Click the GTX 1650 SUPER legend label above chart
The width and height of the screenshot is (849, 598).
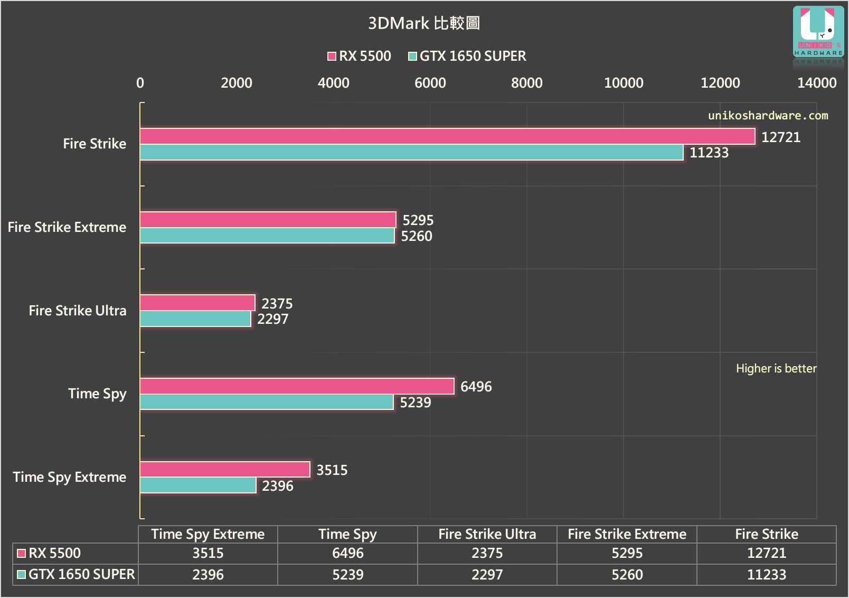pos(473,56)
